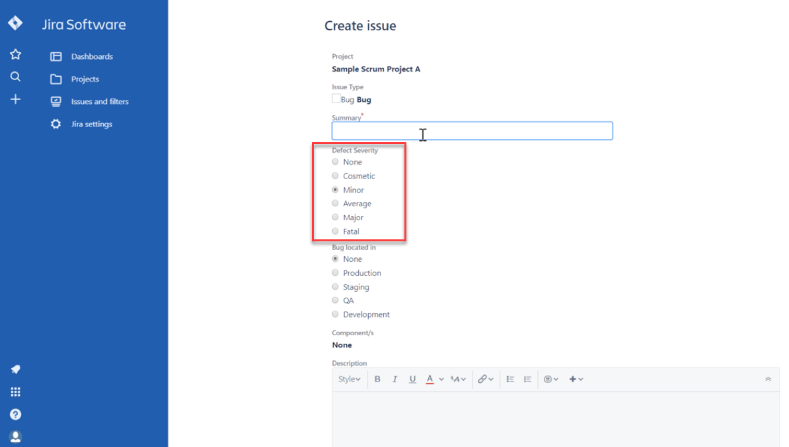Image resolution: width=789 pixels, height=447 pixels.
Task: Select Staging as bug location
Action: (x=335, y=286)
